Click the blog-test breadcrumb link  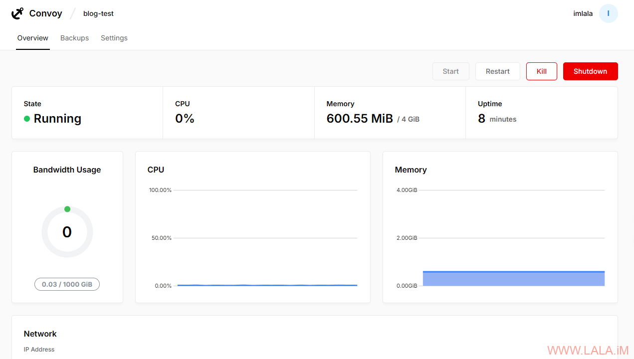[x=98, y=13]
